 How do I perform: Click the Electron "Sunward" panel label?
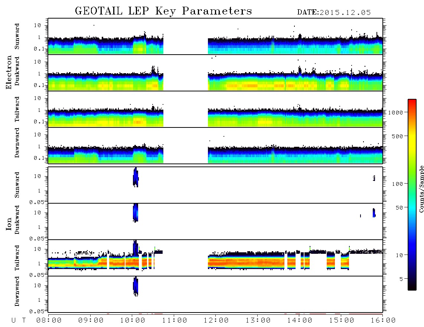click(x=17, y=36)
